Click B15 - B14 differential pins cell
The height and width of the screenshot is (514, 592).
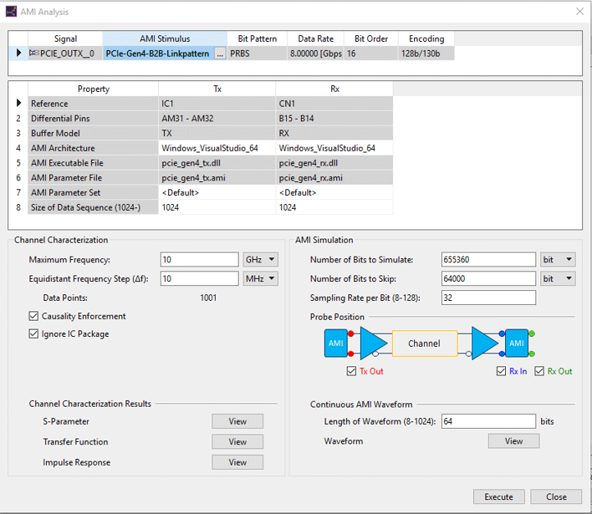click(x=334, y=118)
